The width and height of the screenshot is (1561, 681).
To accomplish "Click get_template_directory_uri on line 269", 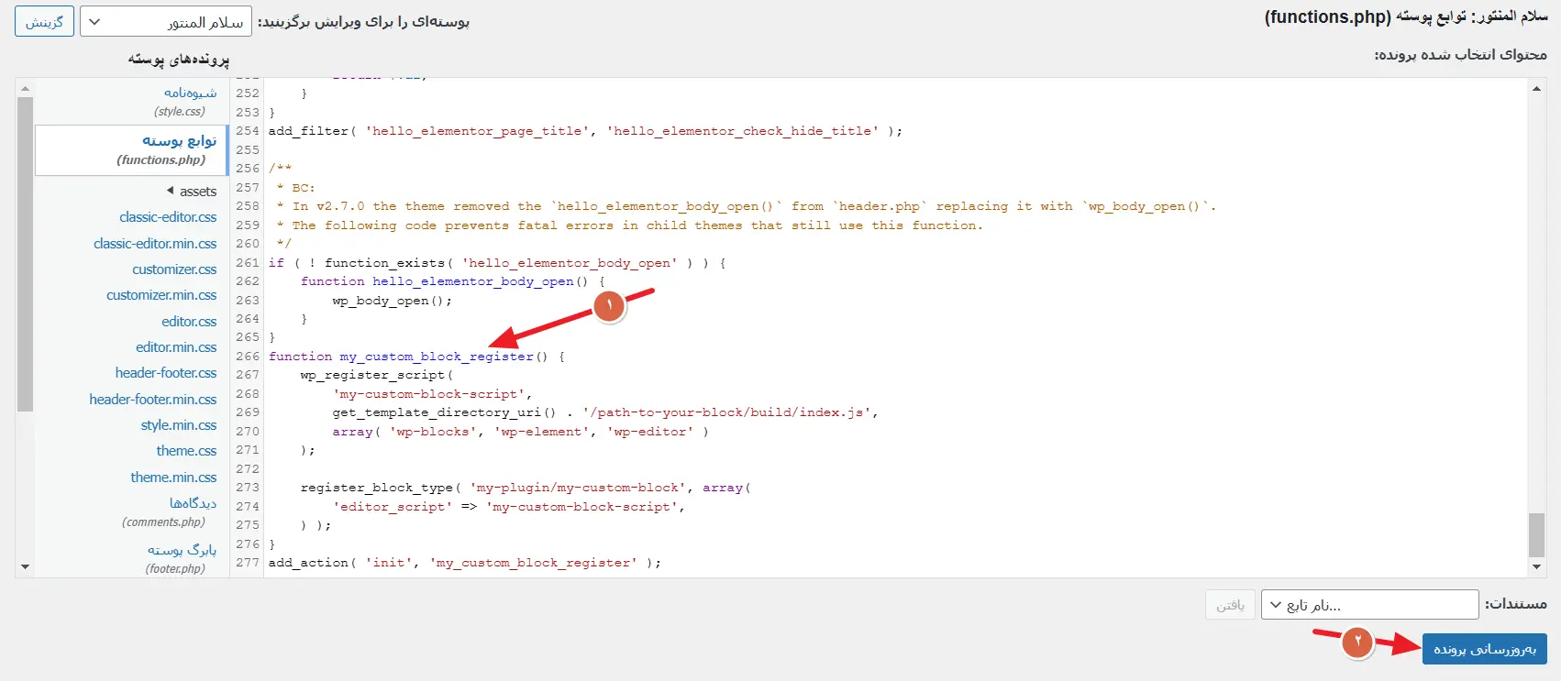I will coord(444,412).
